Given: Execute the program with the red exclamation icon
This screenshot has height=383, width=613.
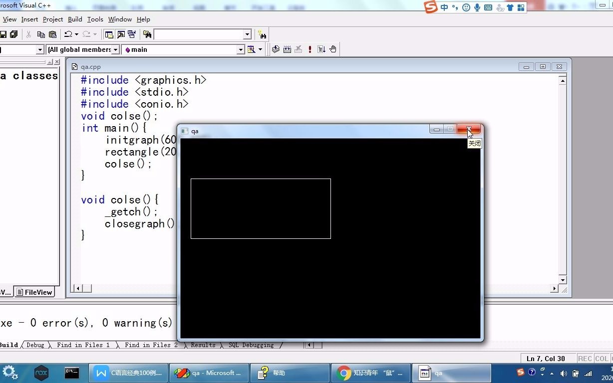Looking at the screenshot, I should (x=309, y=49).
